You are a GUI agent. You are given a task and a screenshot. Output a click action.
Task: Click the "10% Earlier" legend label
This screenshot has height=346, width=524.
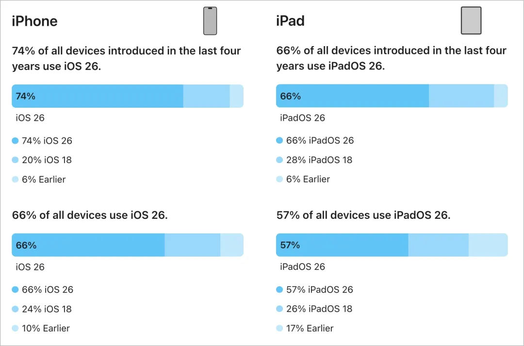coord(46,329)
